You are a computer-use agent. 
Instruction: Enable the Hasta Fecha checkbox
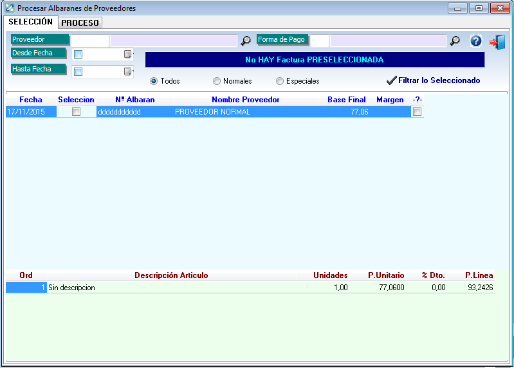pyautogui.click(x=78, y=71)
